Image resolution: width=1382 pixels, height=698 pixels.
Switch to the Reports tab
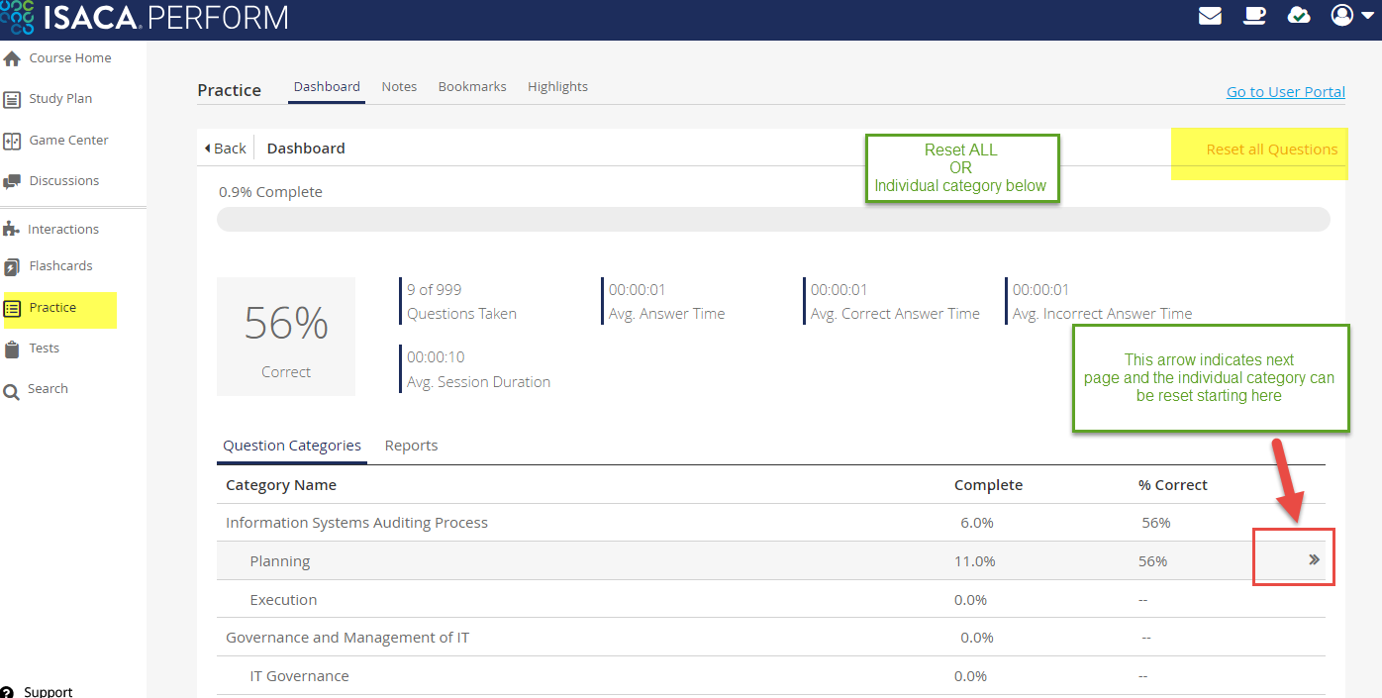[411, 446]
